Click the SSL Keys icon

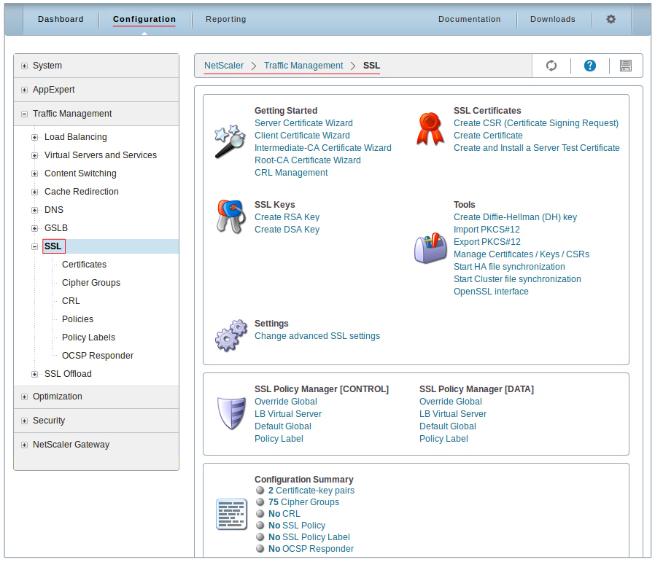(230, 216)
